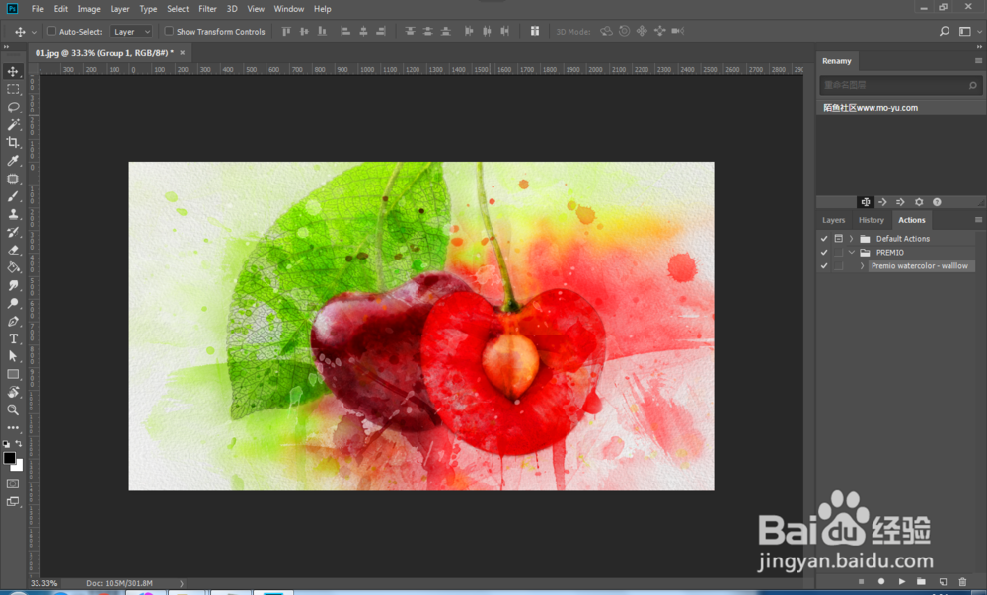
Task: Open the status bar info arrow
Action: pyautogui.click(x=182, y=584)
